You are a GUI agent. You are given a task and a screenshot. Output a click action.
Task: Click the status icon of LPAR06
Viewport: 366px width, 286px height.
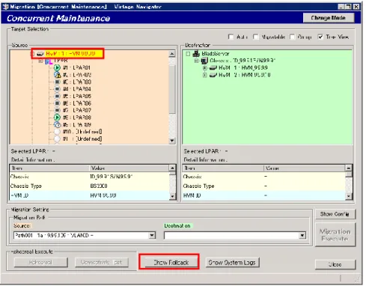coord(58,103)
